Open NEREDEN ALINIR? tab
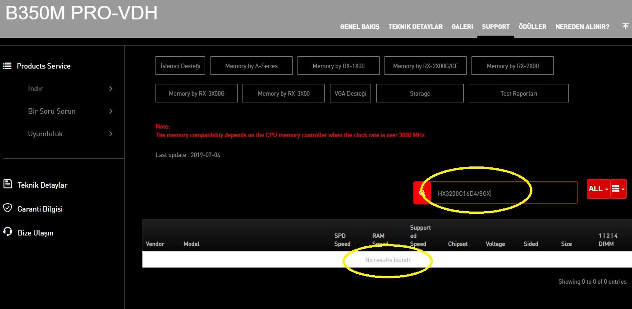Viewport: 632px width, 309px height. [582, 27]
